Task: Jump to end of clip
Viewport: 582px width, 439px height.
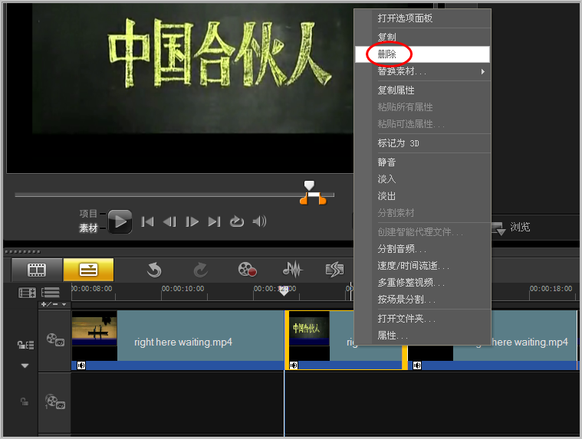Action: coord(214,221)
